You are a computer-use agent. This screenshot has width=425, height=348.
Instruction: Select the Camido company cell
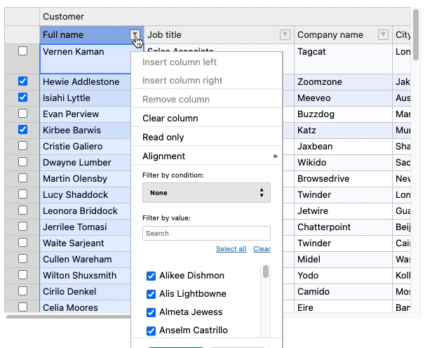point(343,292)
